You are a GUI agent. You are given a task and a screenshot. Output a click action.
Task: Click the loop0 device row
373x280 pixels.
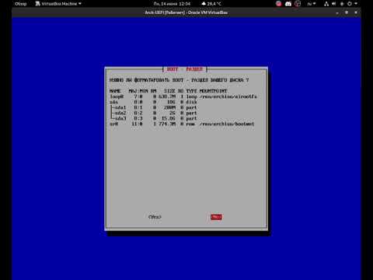pyautogui.click(x=183, y=96)
